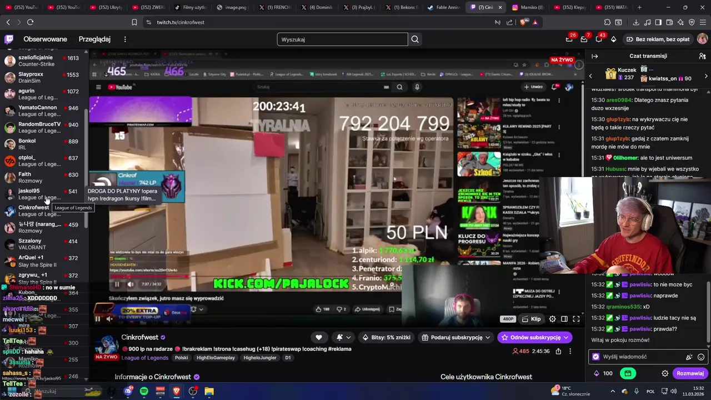This screenshot has height=400, width=711.
Task: Open the browser hamburger main menu
Action: tap(703, 22)
